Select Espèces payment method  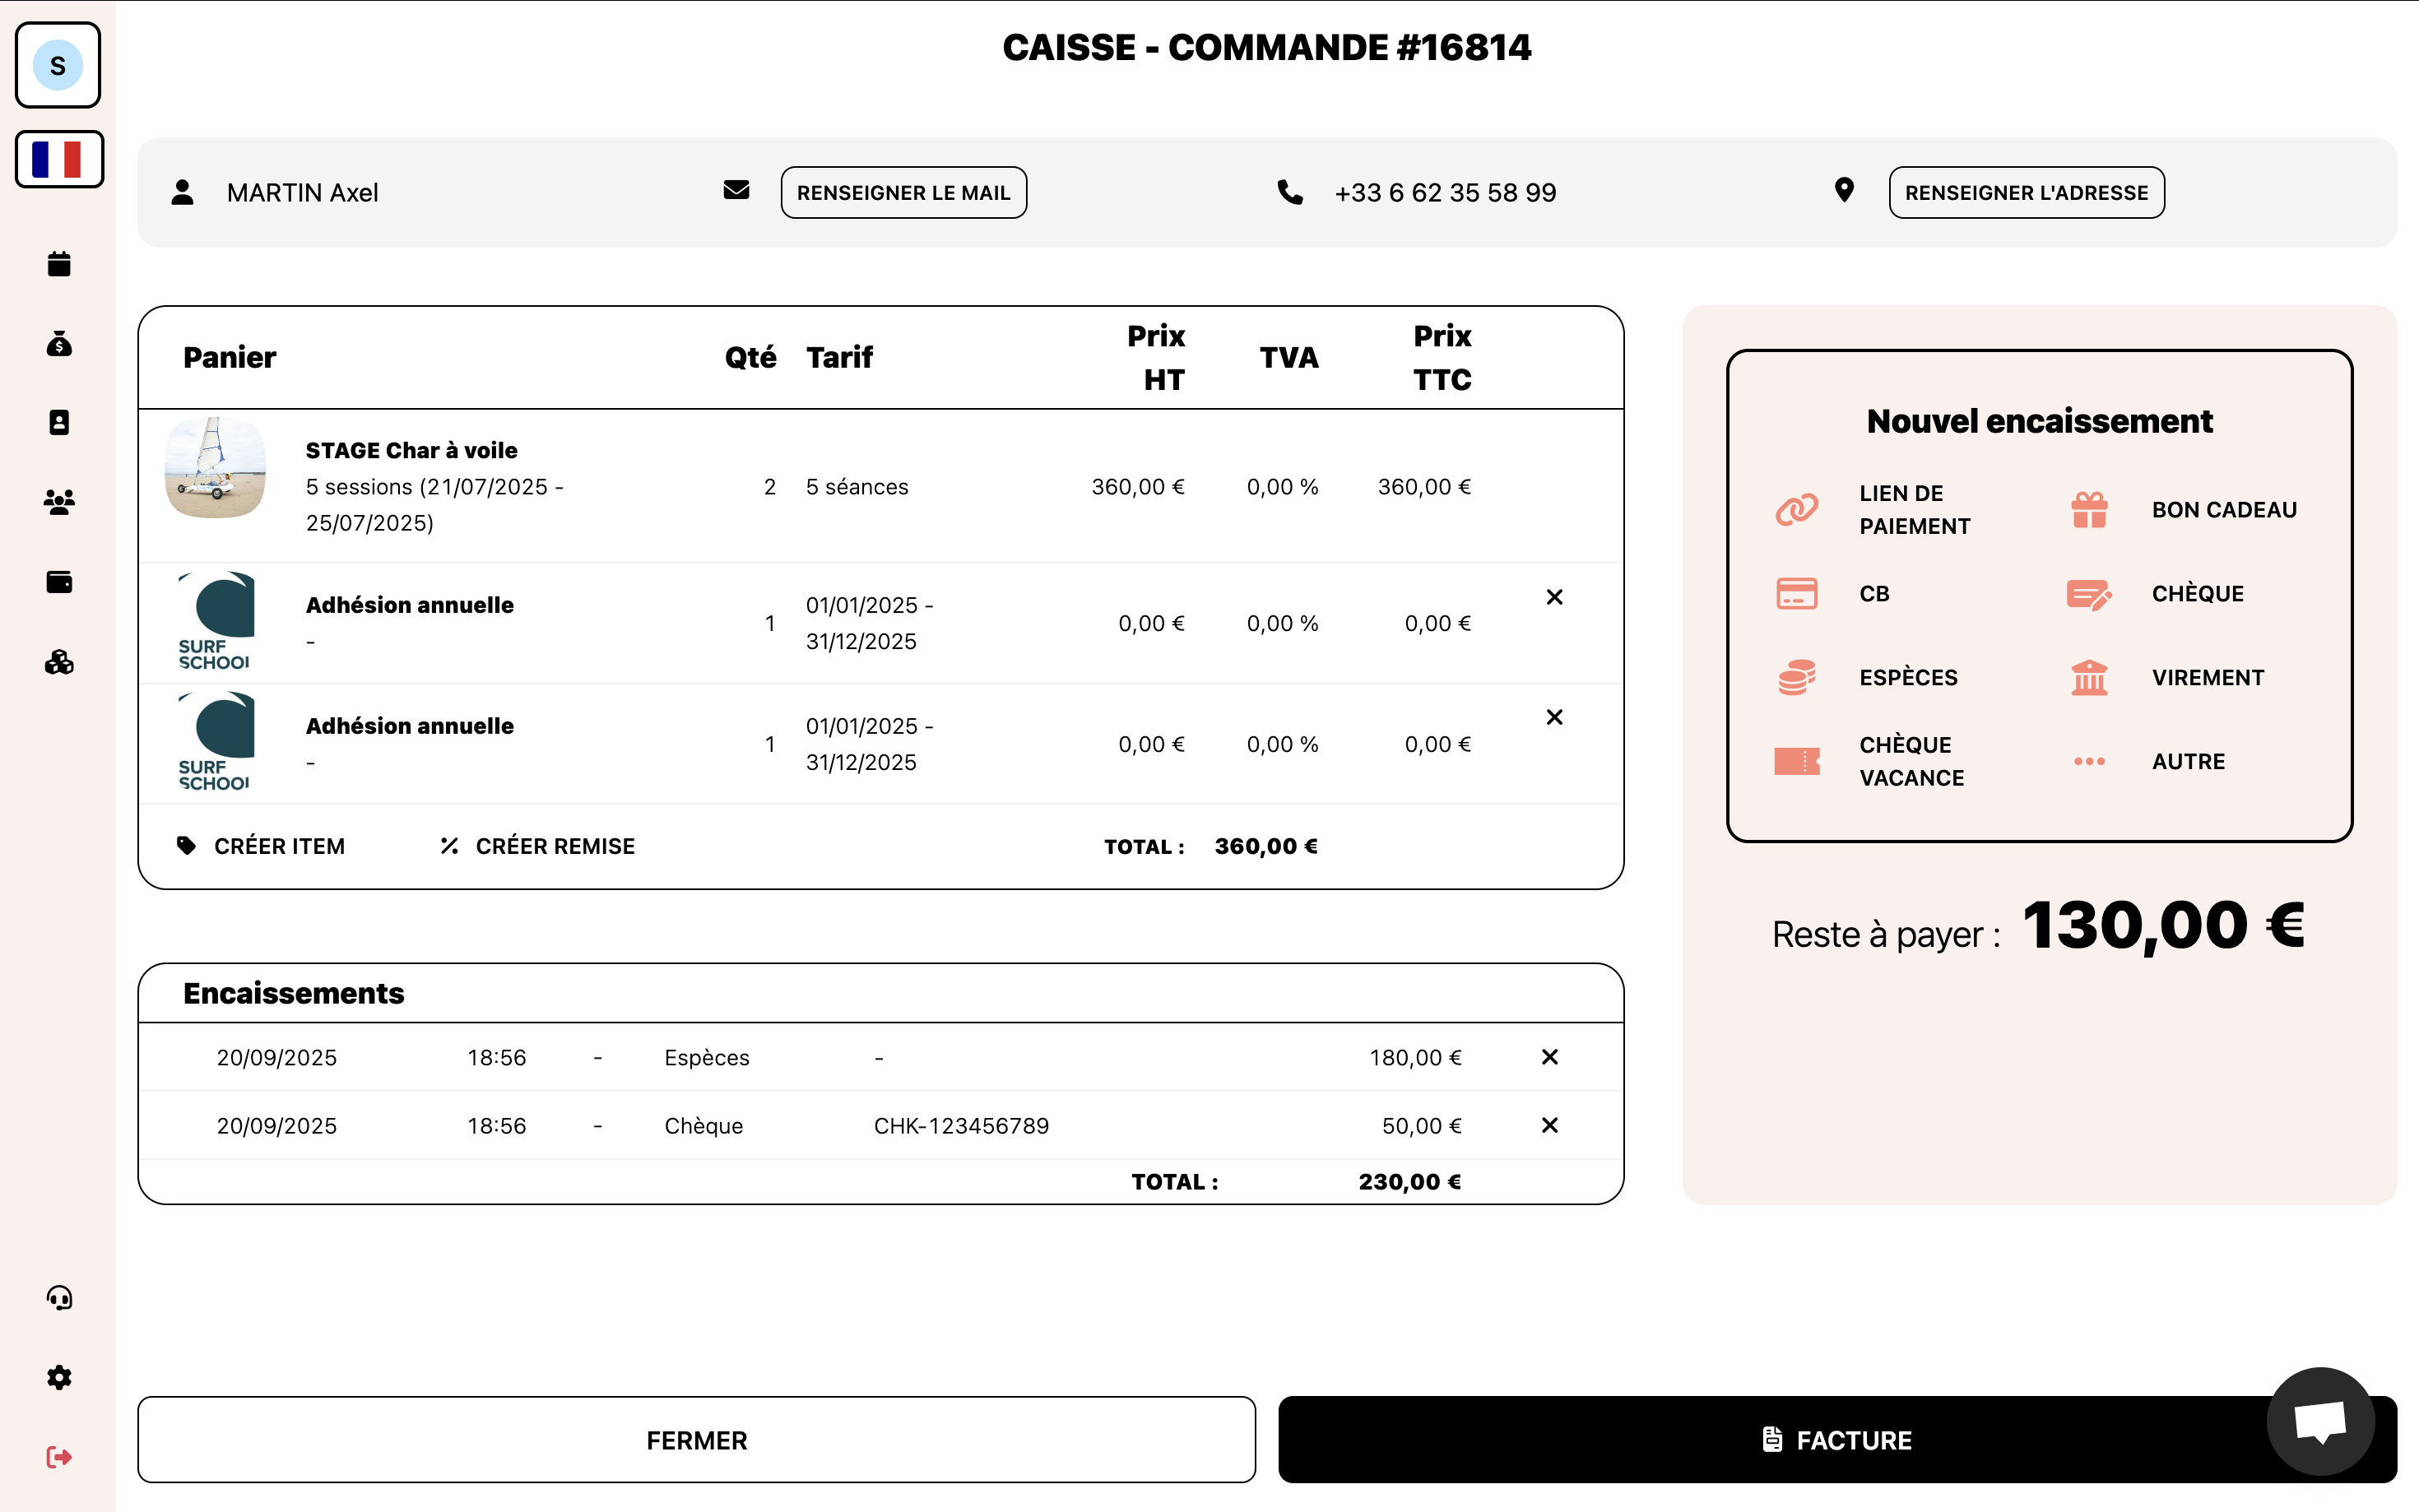pyautogui.click(x=1906, y=677)
